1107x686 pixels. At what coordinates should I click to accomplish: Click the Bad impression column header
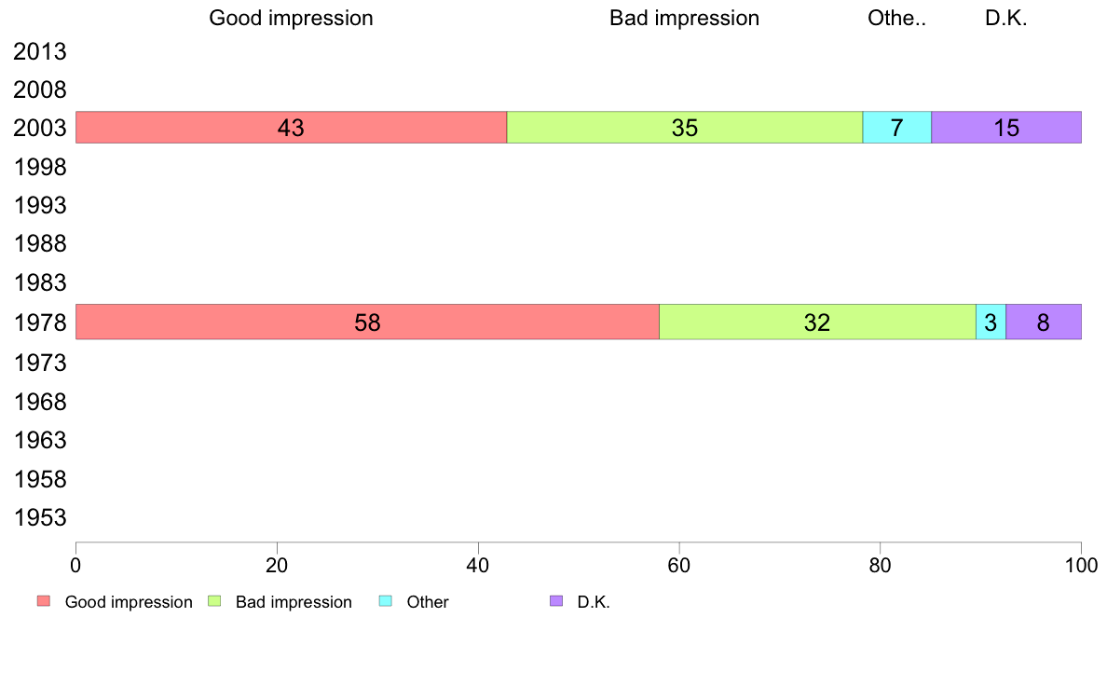point(684,18)
